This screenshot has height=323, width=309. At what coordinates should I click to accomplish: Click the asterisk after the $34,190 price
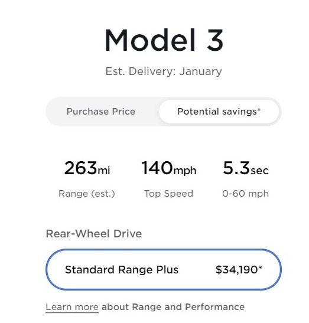pyautogui.click(x=260, y=267)
